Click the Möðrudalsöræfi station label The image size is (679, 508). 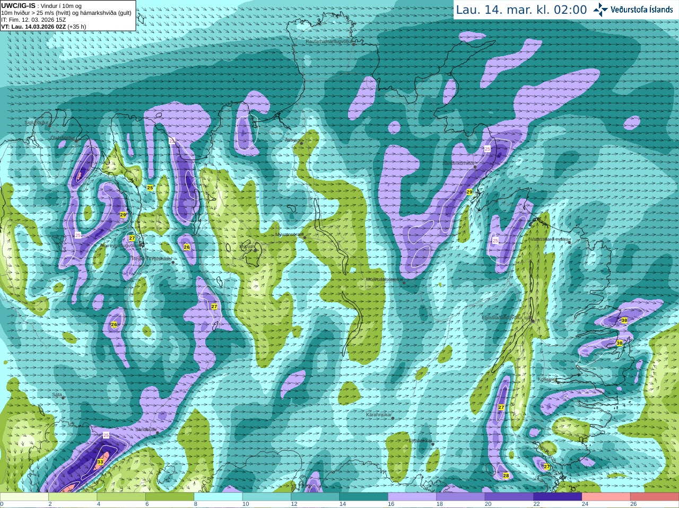click(384, 279)
